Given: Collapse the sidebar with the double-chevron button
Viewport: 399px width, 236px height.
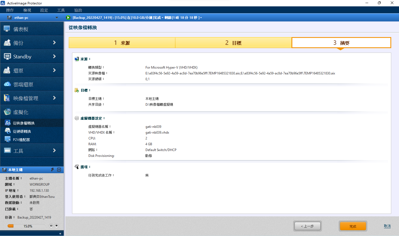Looking at the screenshot, I should tap(60, 234).
